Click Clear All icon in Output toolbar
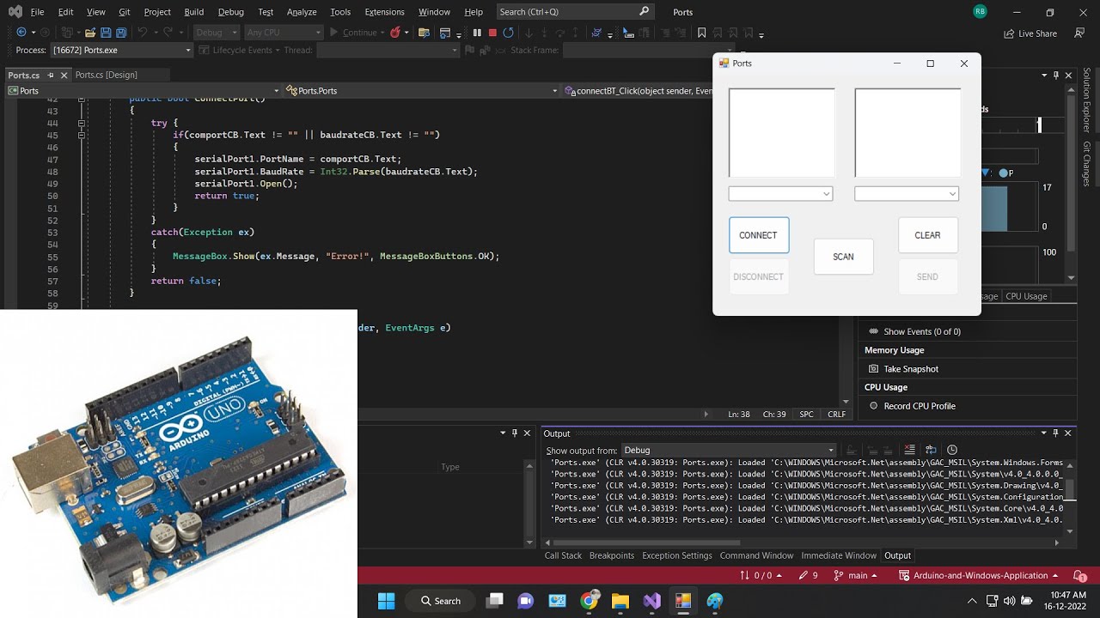The width and height of the screenshot is (1100, 618). point(910,450)
